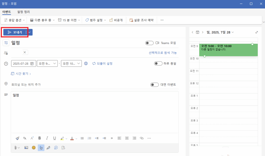Viewport: 265px width, 156px height.
Task: Open the emoji picker
Action: [x=33, y=147]
